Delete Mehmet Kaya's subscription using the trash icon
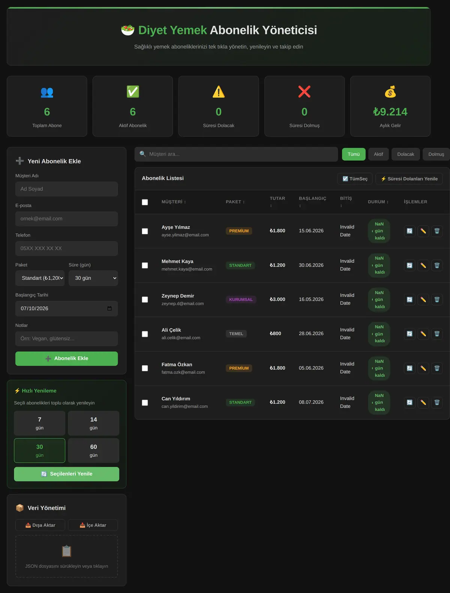The height and width of the screenshot is (593, 450). click(x=437, y=265)
